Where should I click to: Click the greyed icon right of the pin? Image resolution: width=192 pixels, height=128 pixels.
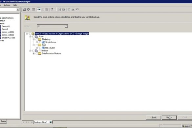[x=43, y=10]
